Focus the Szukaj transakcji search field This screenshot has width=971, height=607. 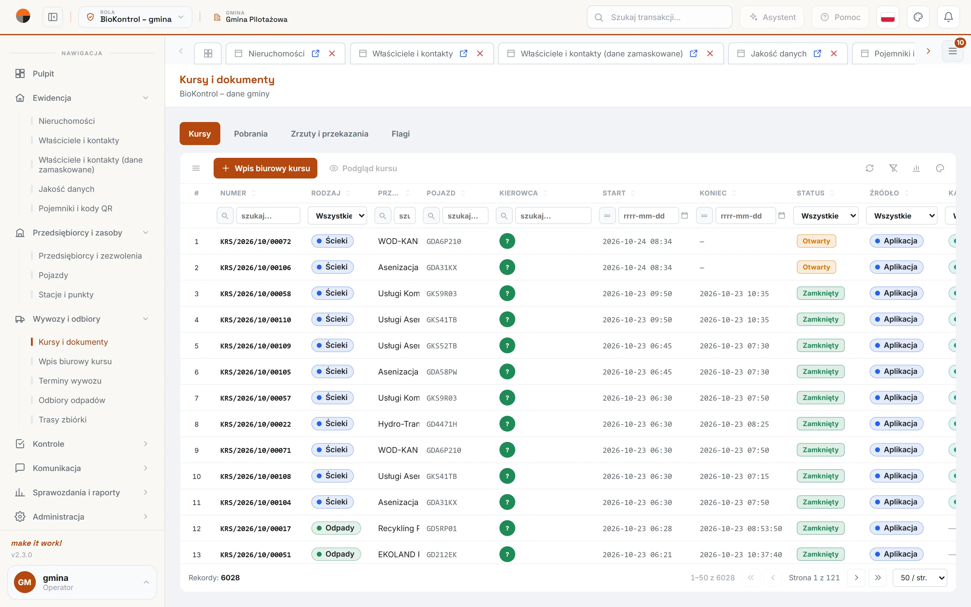tap(659, 17)
